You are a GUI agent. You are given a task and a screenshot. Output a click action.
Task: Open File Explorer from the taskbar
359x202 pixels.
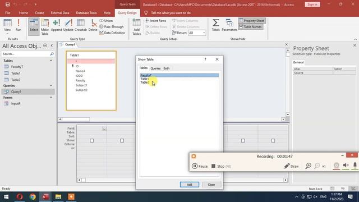[58, 197]
